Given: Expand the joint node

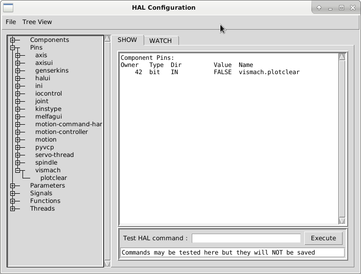Looking at the screenshot, I should tap(18, 101).
